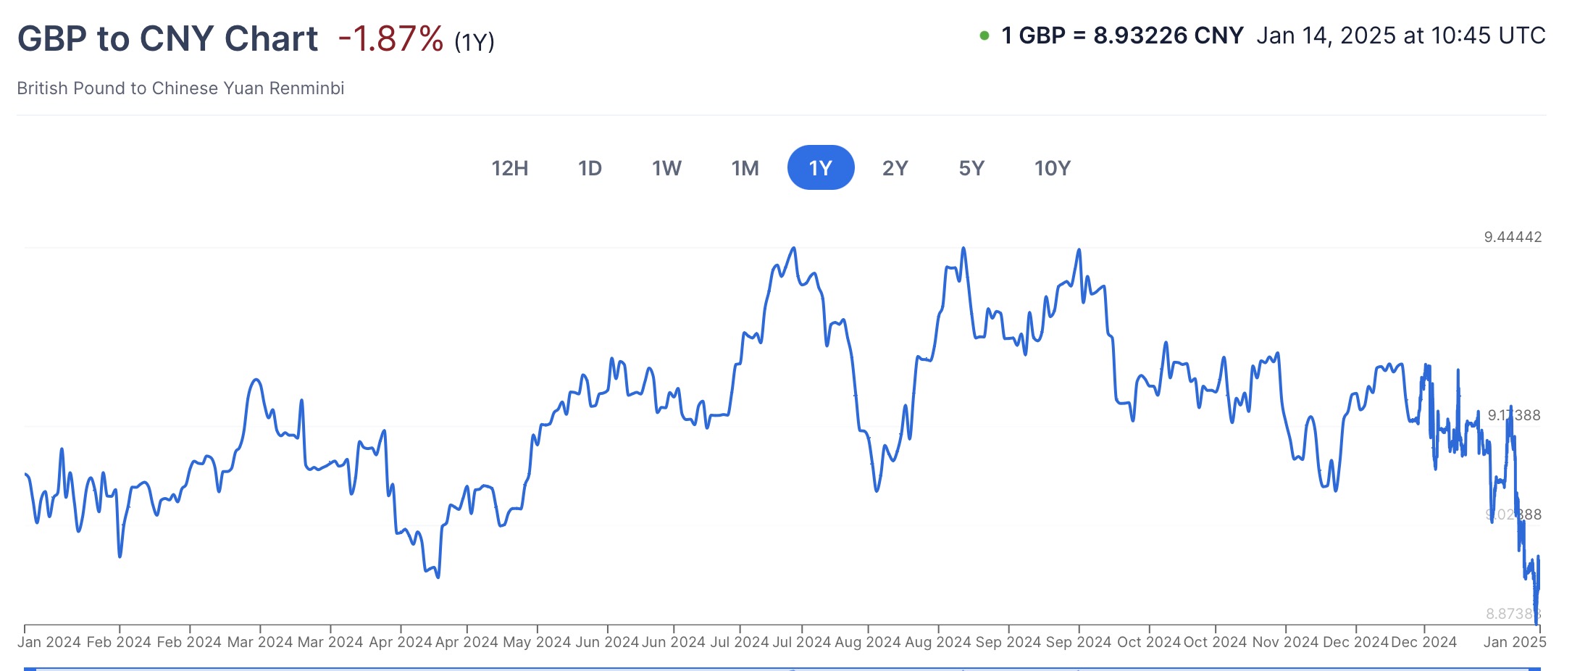Select the 2Y time range

[895, 168]
